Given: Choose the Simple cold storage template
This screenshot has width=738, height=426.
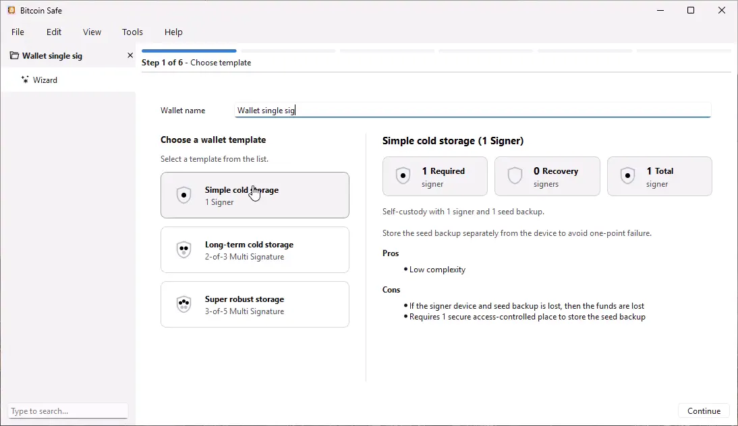Looking at the screenshot, I should (254, 195).
